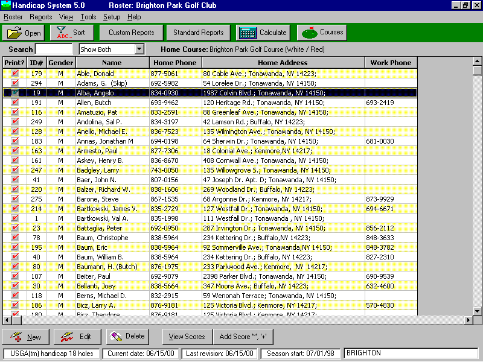
Task: Click the Delete eraser button
Action: tap(127, 337)
